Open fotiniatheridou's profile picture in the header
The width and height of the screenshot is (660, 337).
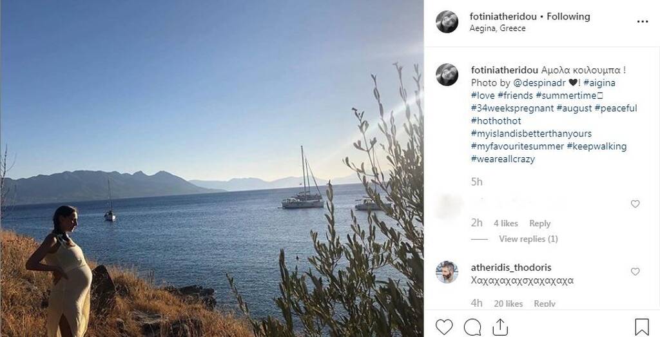[x=447, y=22]
